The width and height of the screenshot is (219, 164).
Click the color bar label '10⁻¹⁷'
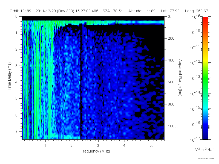(x=195, y=139)
